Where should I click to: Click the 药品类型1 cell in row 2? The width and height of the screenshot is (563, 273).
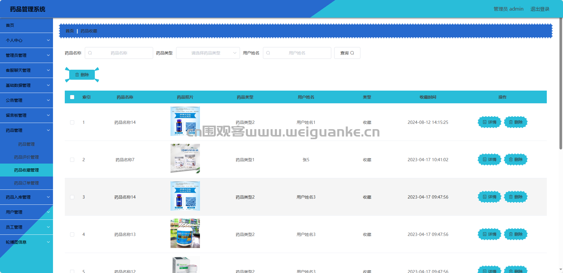(x=245, y=160)
